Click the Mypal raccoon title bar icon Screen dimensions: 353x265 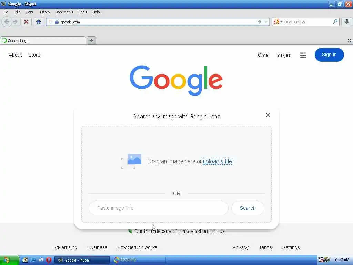click(x=3, y=3)
